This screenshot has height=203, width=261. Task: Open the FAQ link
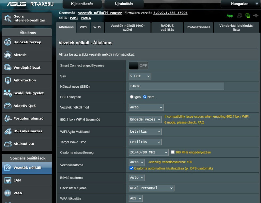click(x=201, y=123)
